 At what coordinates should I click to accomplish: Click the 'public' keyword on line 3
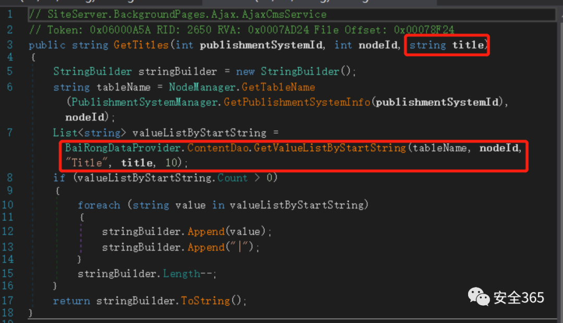pos(47,45)
